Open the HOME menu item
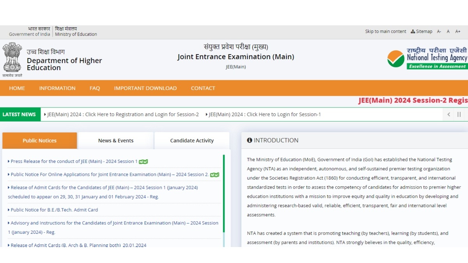 (17, 88)
